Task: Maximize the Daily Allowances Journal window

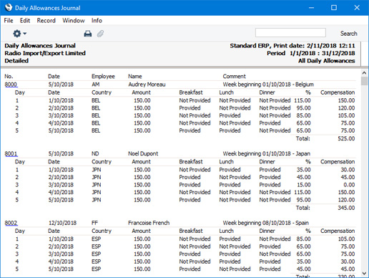Action: [334, 8]
